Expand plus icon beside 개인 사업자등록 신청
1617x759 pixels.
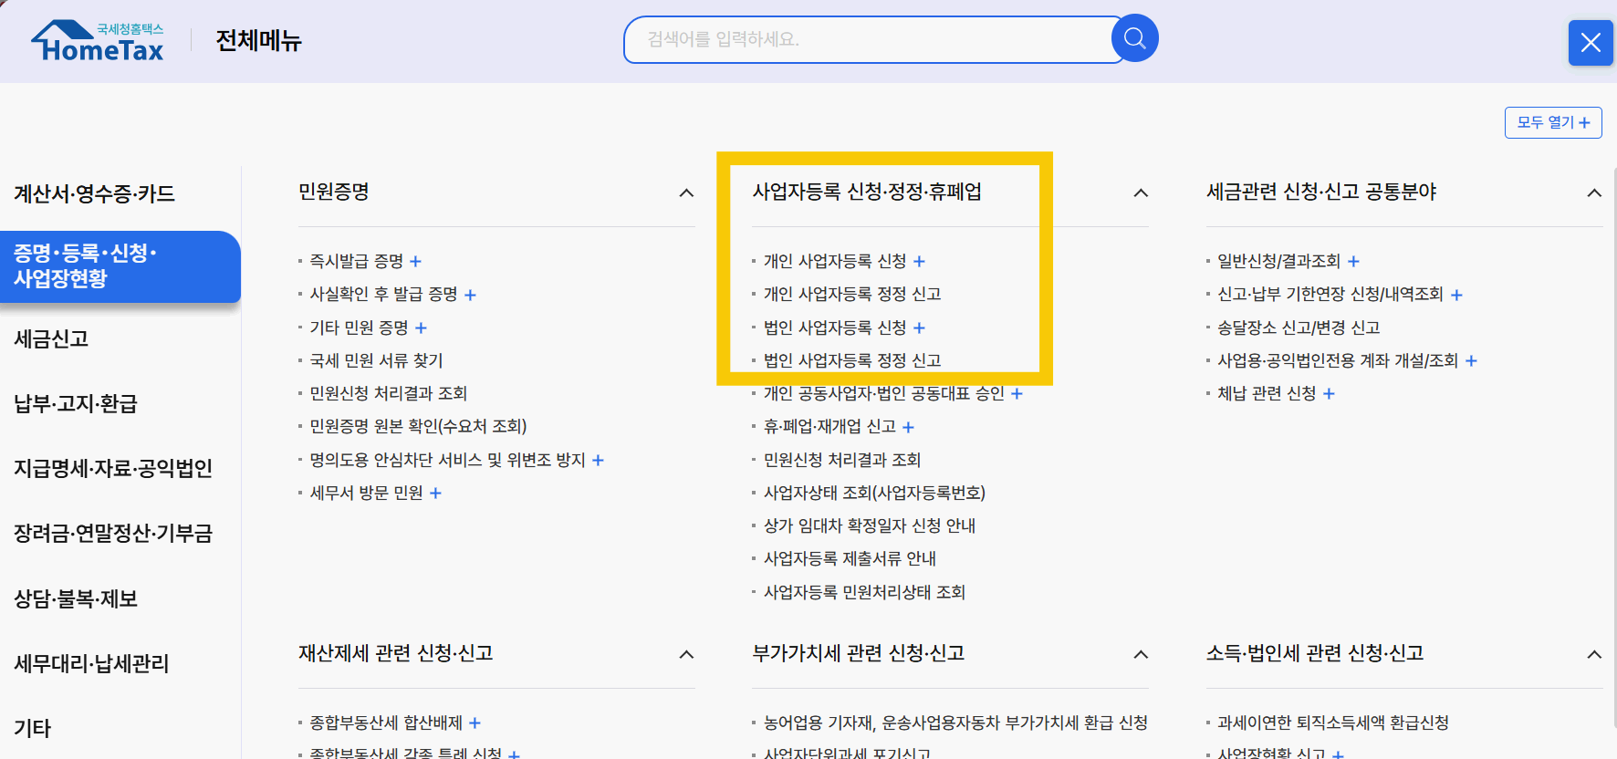point(919,262)
